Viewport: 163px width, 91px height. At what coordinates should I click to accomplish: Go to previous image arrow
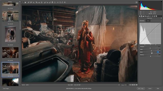tap(118, 85)
